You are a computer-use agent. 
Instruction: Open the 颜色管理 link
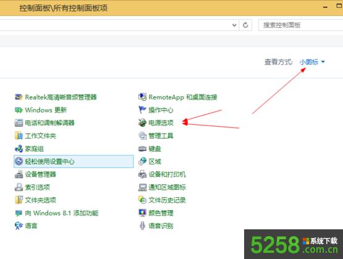[x=161, y=213]
